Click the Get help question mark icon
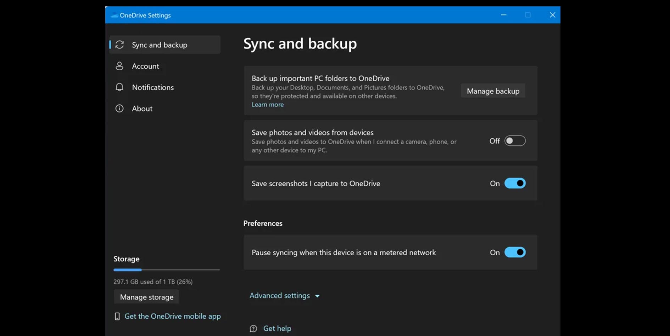 (253, 329)
